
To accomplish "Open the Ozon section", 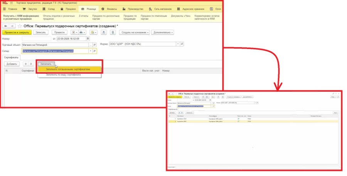I will (x=216, y=9).
